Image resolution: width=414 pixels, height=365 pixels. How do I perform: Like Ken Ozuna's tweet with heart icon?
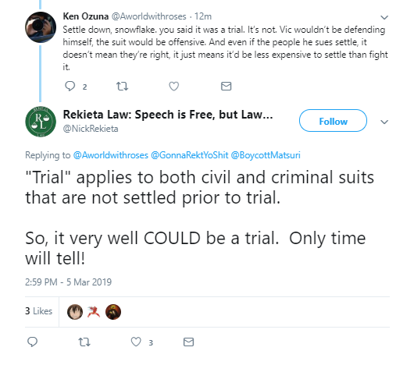click(x=173, y=86)
